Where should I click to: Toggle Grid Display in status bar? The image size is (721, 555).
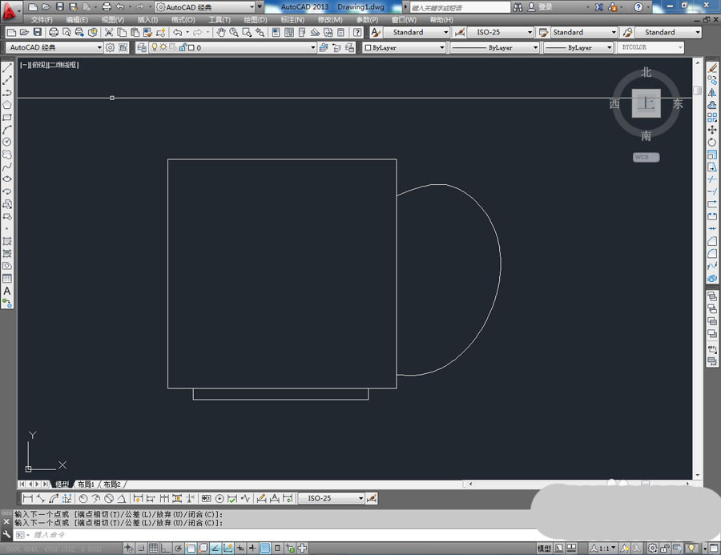tap(154, 548)
